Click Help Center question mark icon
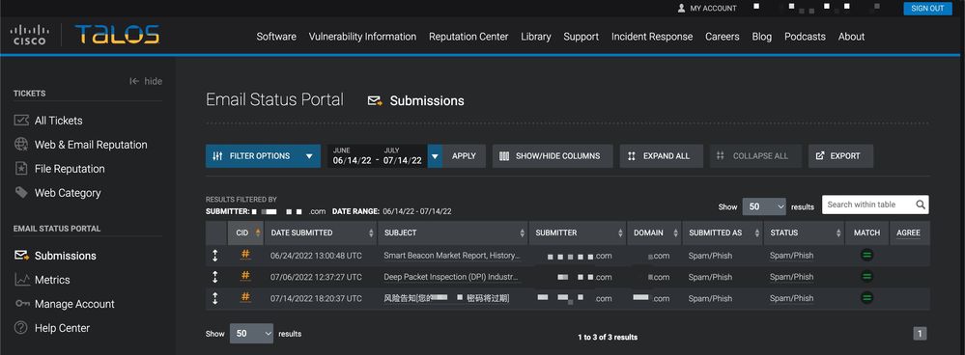 pos(21,328)
